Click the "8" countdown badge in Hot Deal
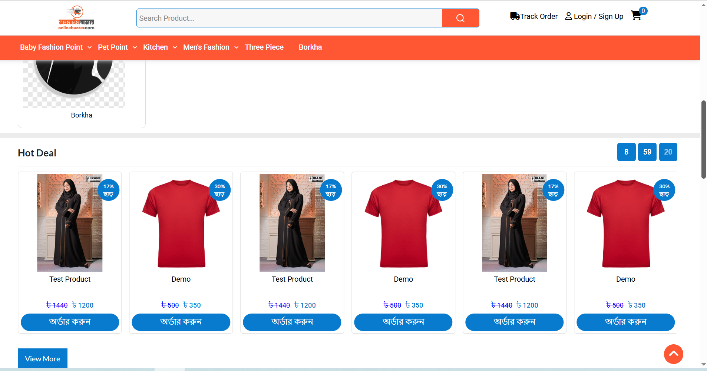707x371 pixels. click(626, 152)
